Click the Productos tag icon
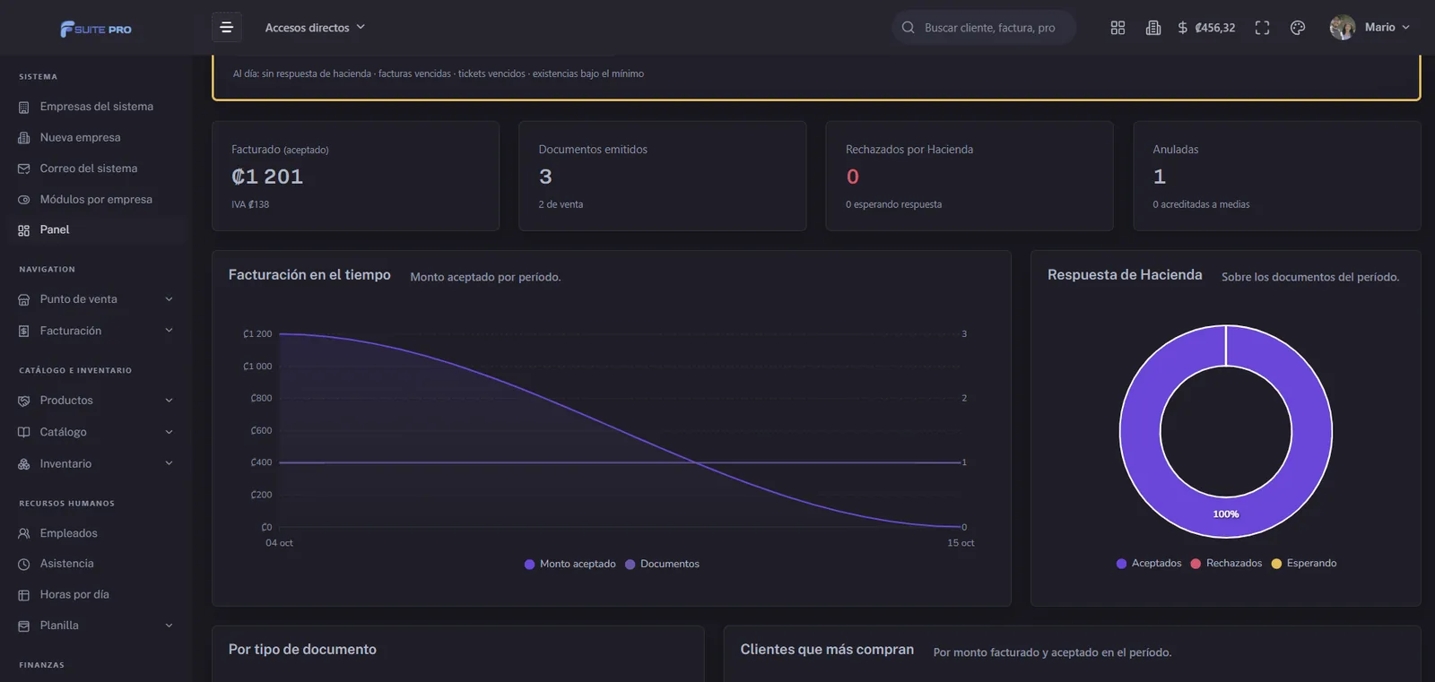 [24, 401]
